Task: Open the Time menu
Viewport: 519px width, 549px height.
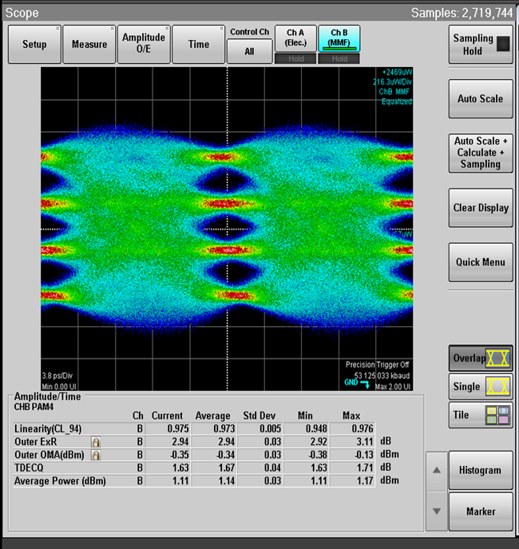Action: click(x=199, y=44)
